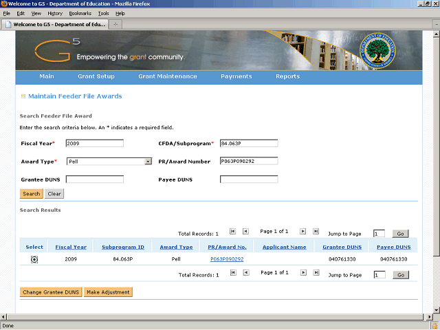This screenshot has height=330, width=440.
Task: Click the horizontal scrollbar left arrow
Action: coord(3,317)
